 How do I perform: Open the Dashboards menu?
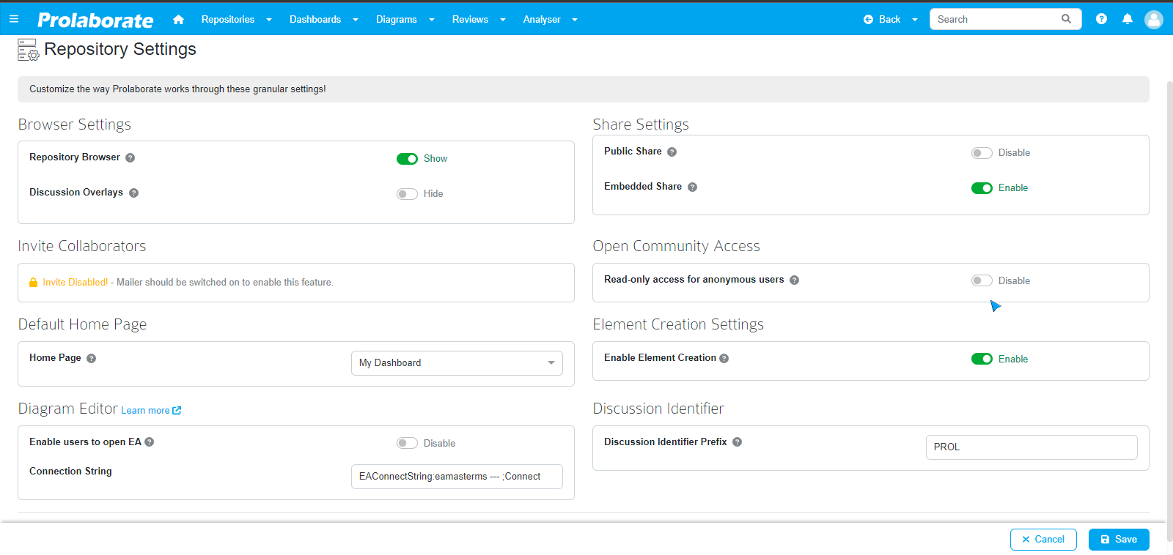coord(315,20)
